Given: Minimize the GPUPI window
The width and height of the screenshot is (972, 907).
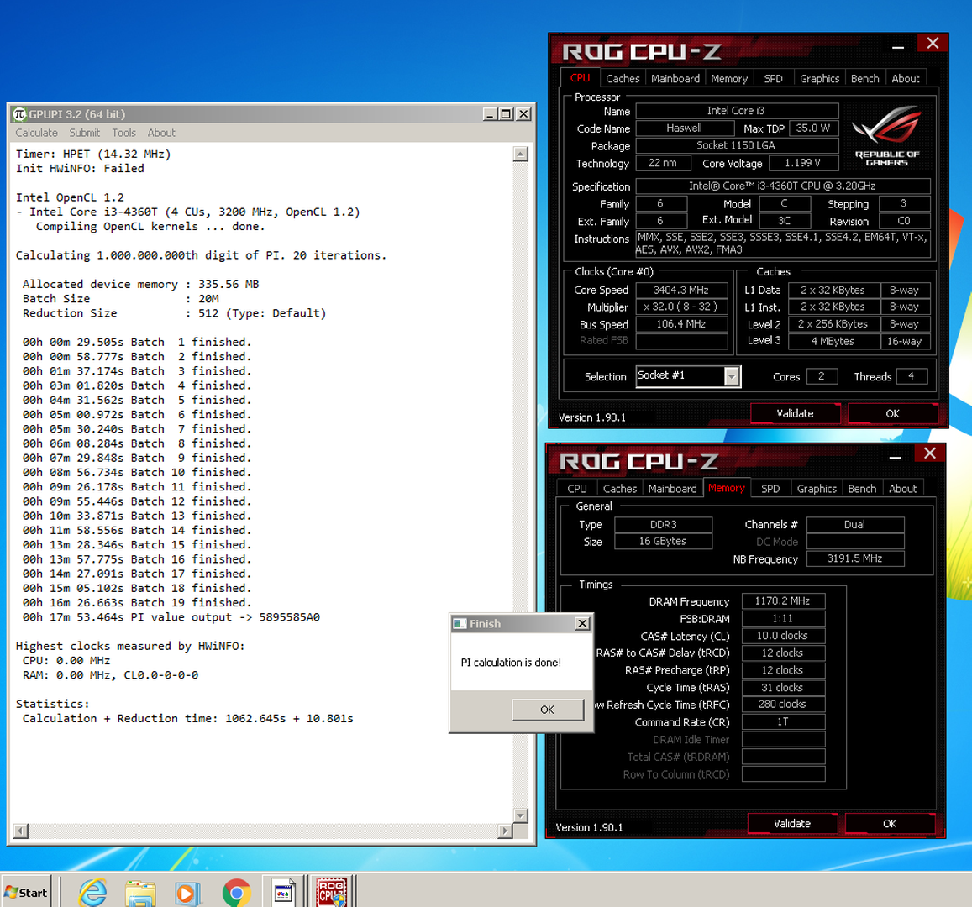Looking at the screenshot, I should [x=491, y=114].
